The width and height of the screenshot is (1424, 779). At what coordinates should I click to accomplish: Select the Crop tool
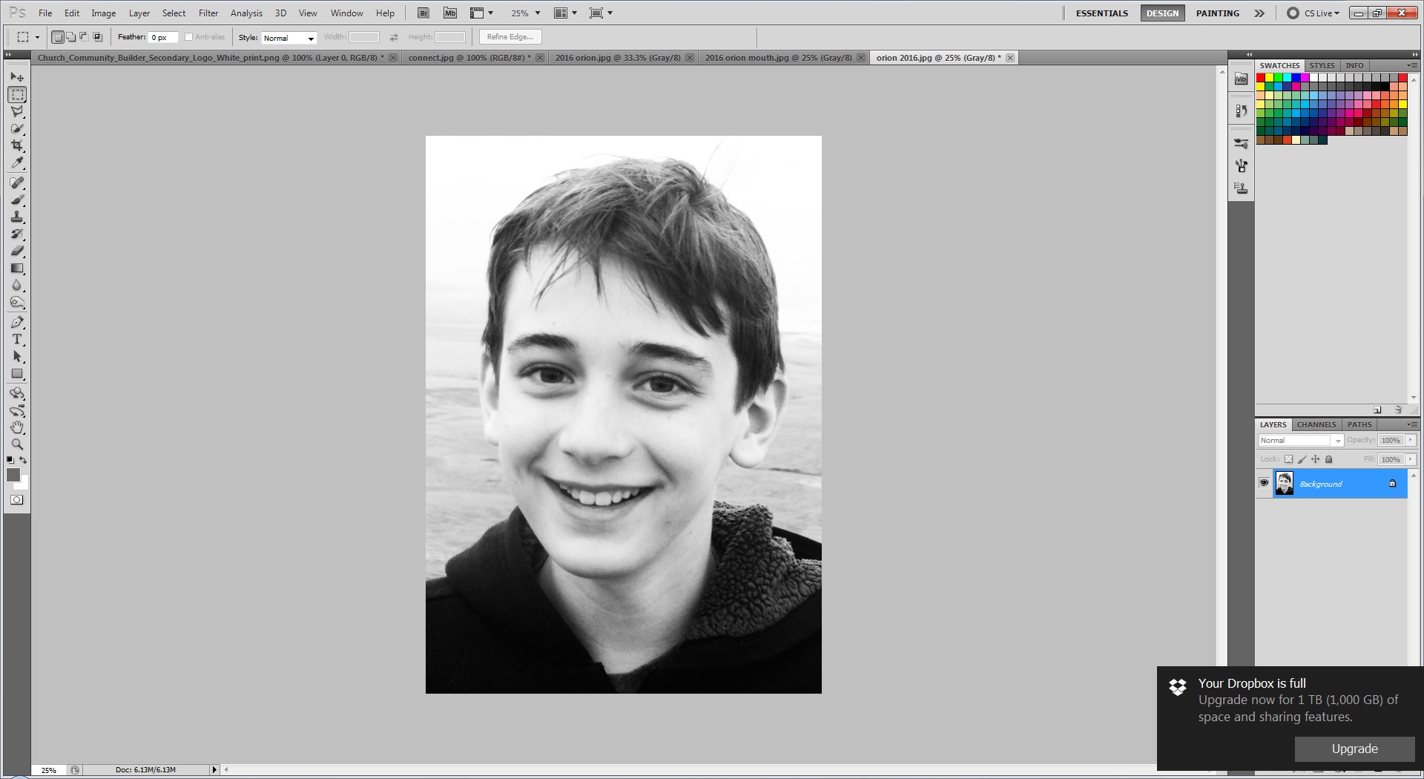pos(17,146)
